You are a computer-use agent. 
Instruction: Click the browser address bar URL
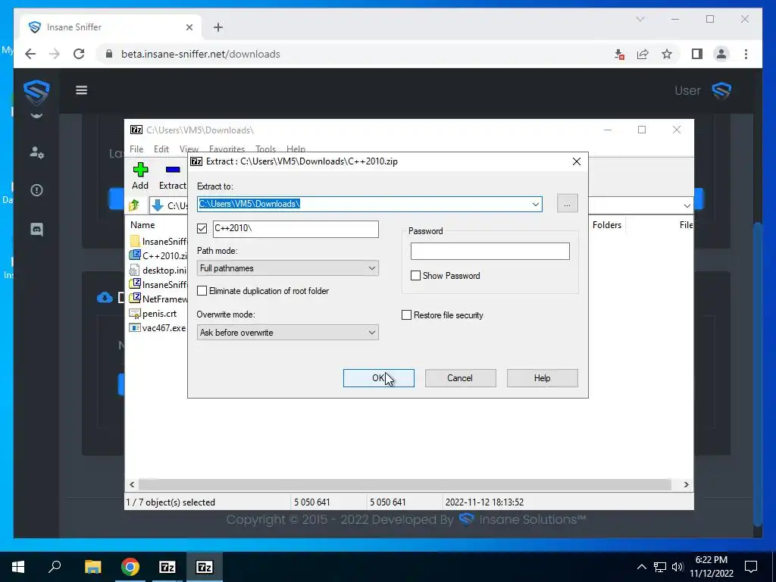pyautogui.click(x=200, y=54)
